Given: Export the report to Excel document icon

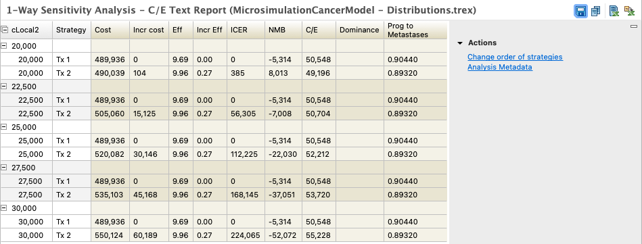Looking at the screenshot, I should tap(614, 11).
